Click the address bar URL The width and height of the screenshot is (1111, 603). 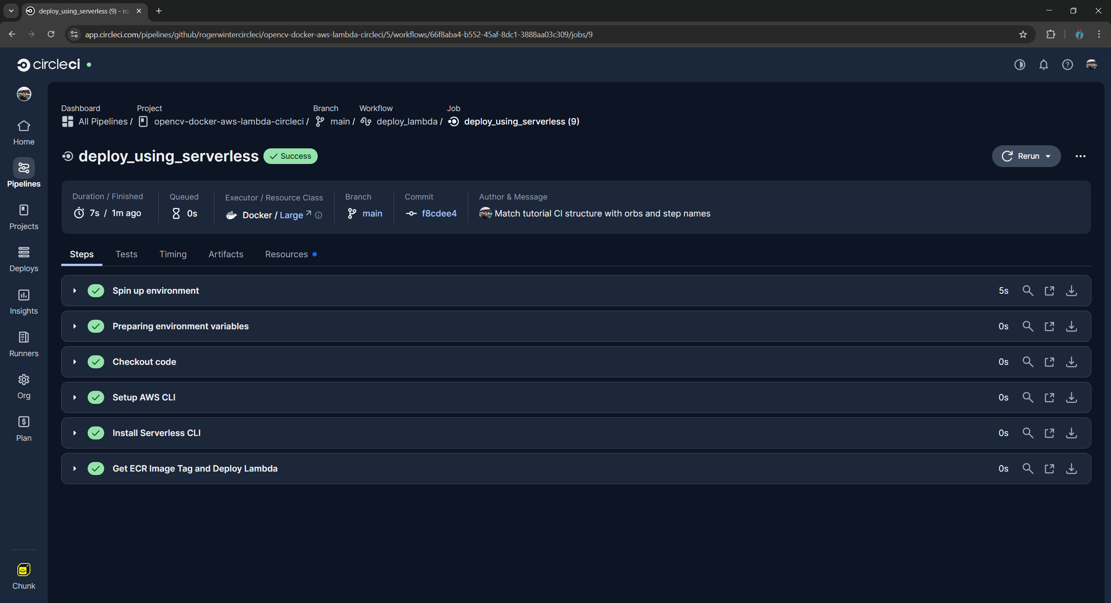(x=339, y=34)
